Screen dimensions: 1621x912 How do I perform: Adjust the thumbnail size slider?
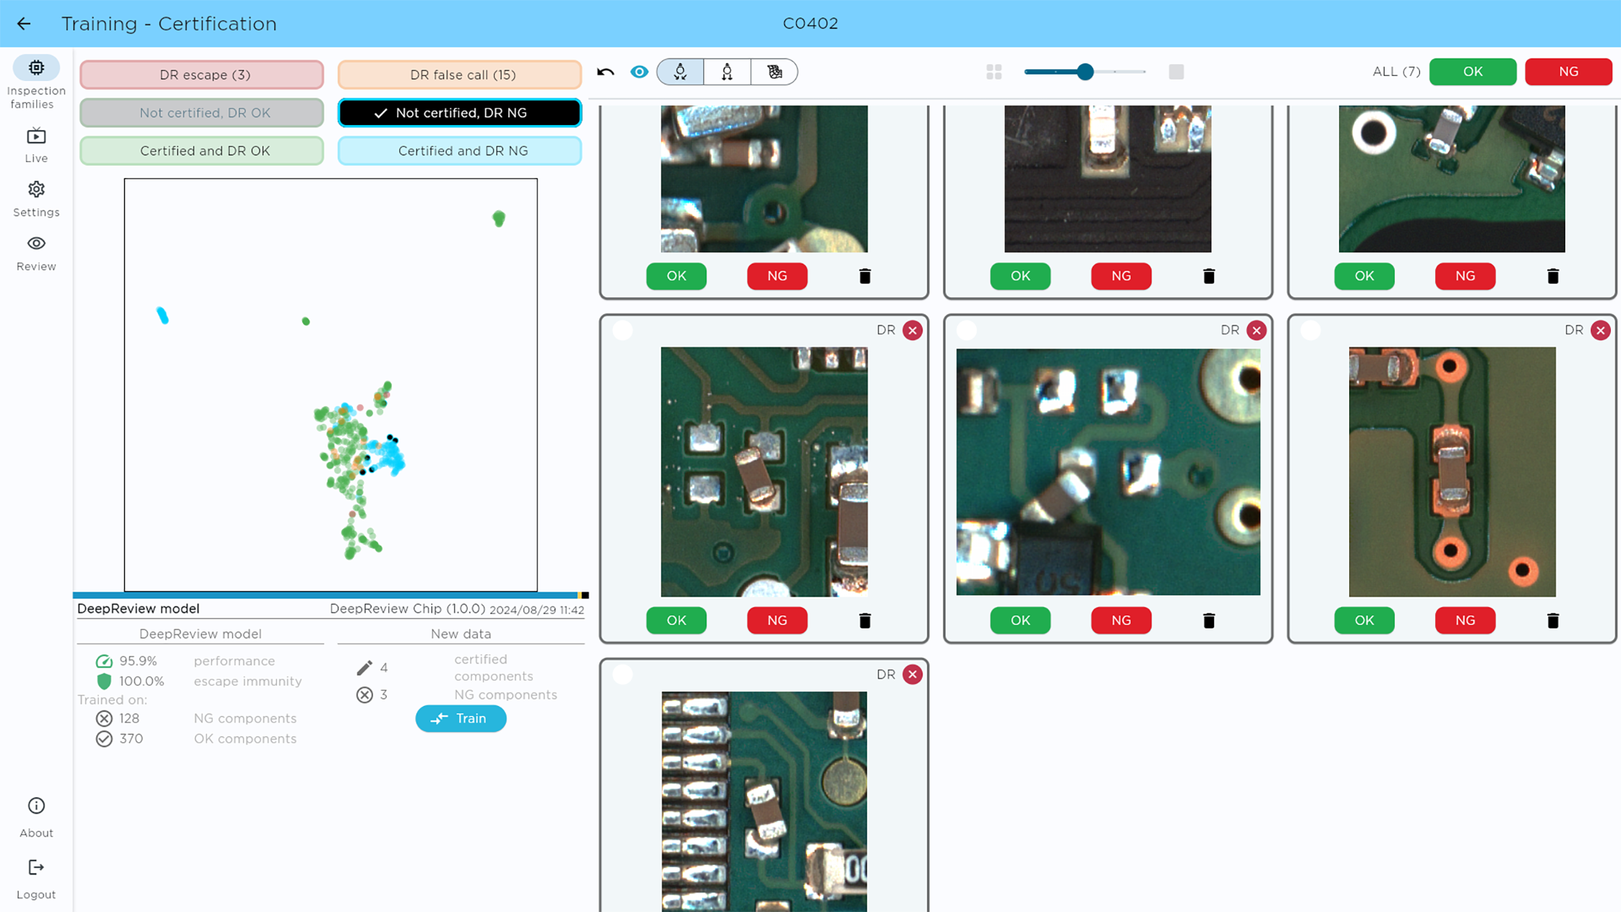tap(1085, 72)
